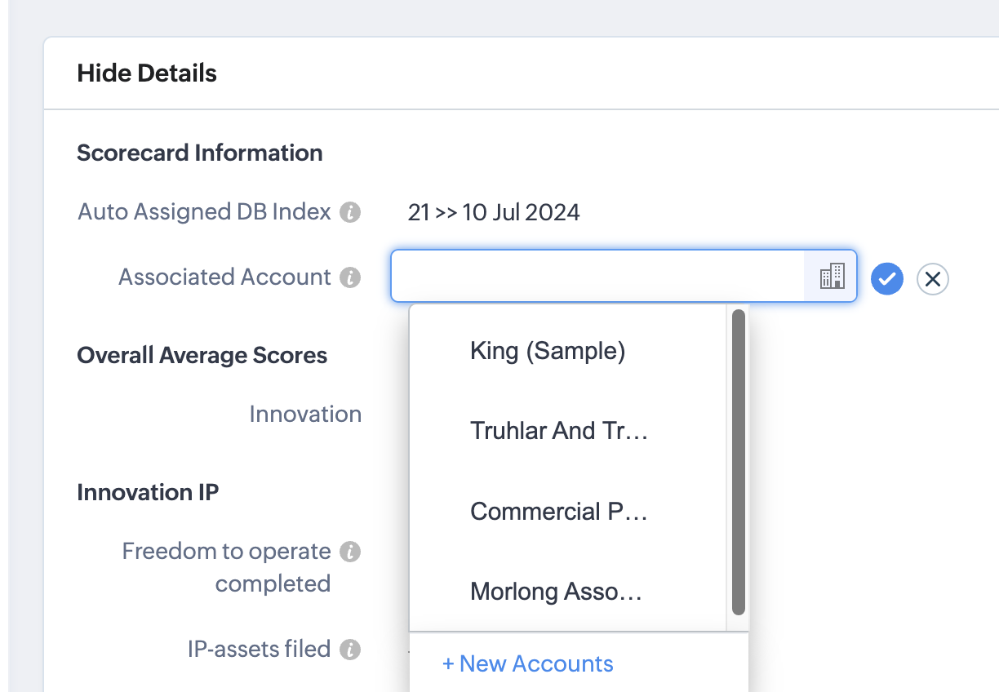Click info icon beside Freedom to operate completed

(x=350, y=552)
